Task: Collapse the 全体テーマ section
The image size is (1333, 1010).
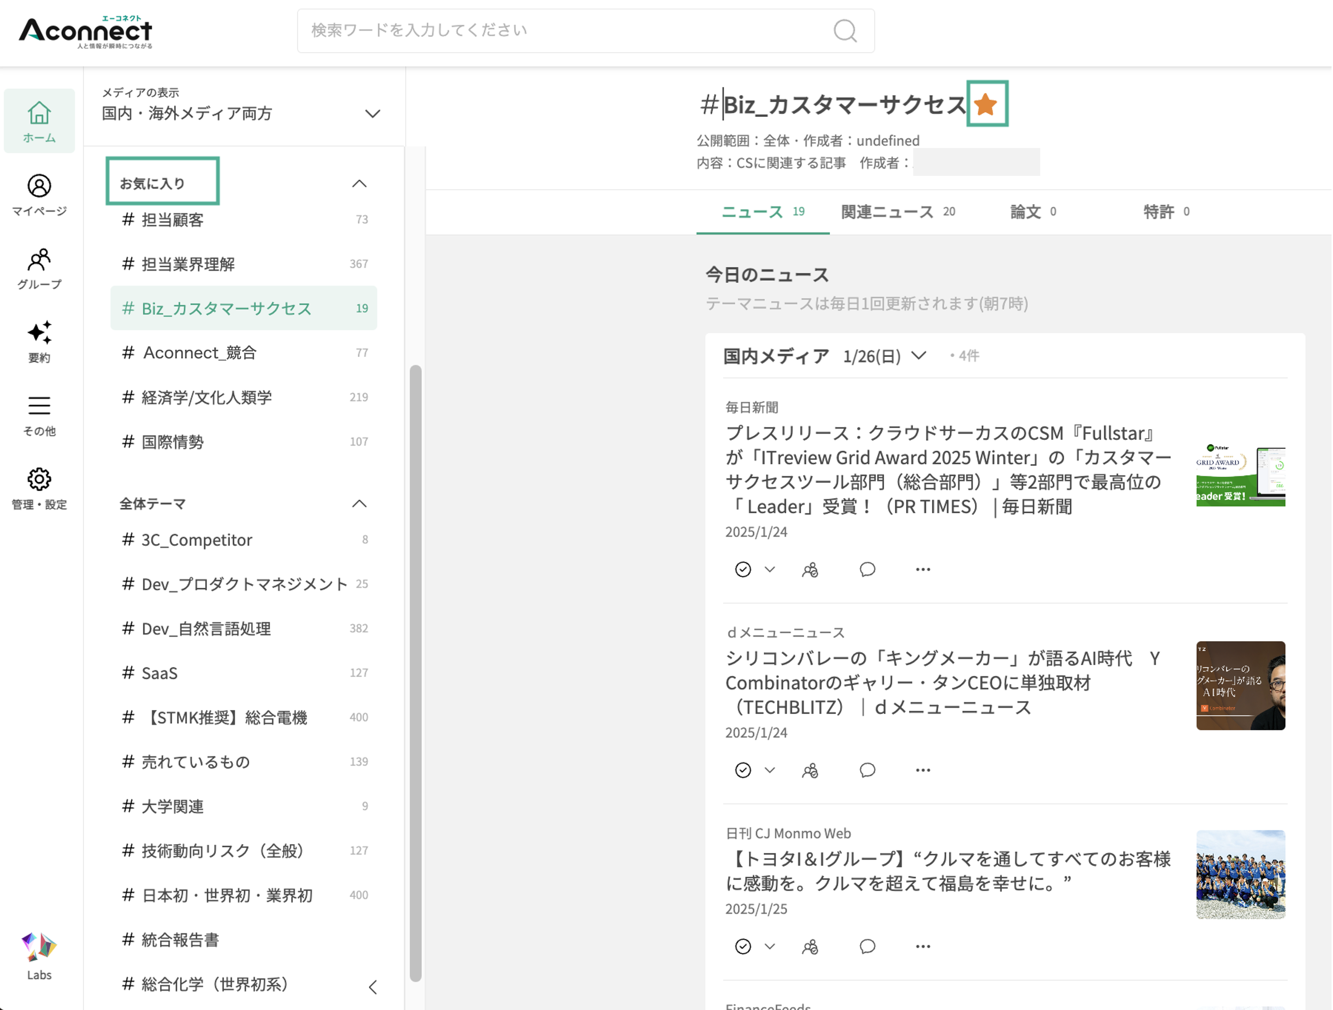Action: point(359,503)
